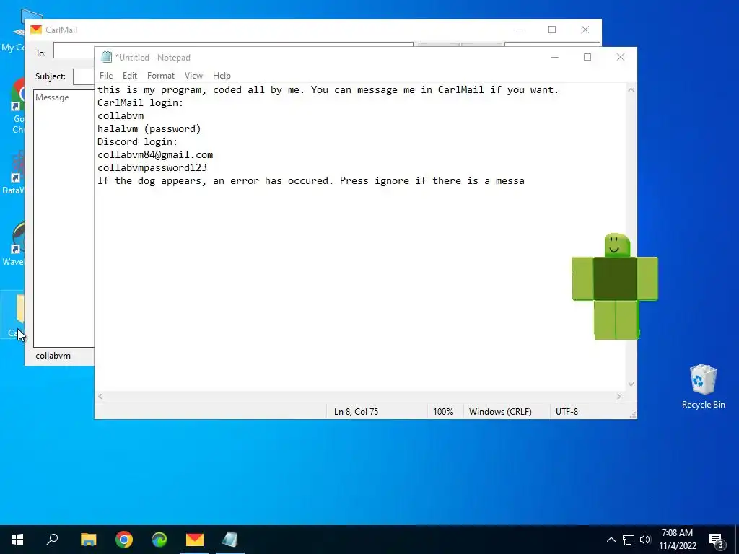Maximize the CarlMail window

[552, 30]
